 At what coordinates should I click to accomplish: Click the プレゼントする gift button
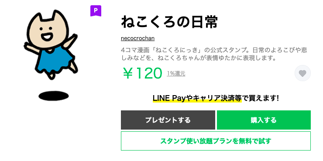pos(168,120)
